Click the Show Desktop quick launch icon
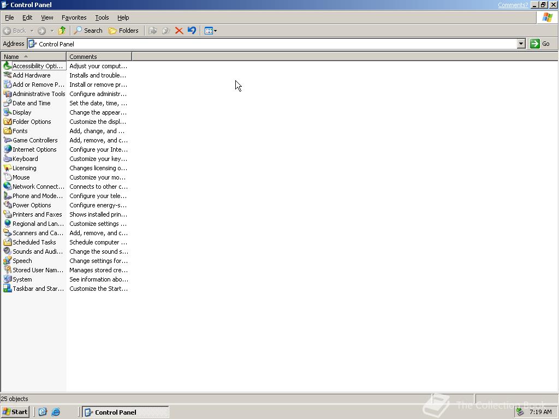Screen dimensions: 559x419 tap(43, 412)
